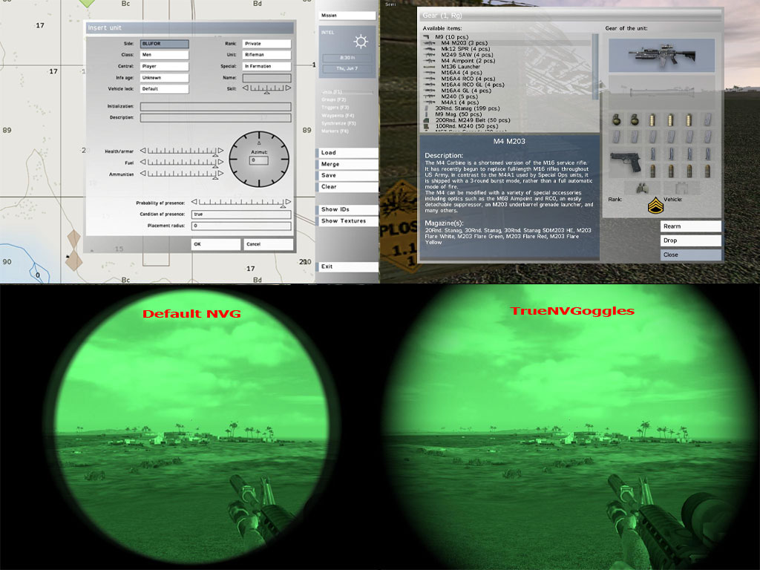
Task: Increase Fuel with its right arrow
Action: [220, 163]
